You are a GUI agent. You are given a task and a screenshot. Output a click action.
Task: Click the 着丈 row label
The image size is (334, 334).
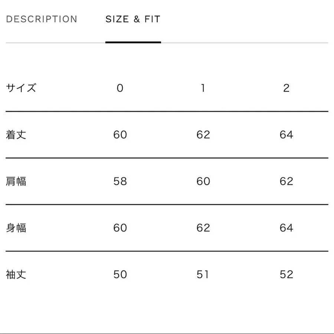point(16,135)
